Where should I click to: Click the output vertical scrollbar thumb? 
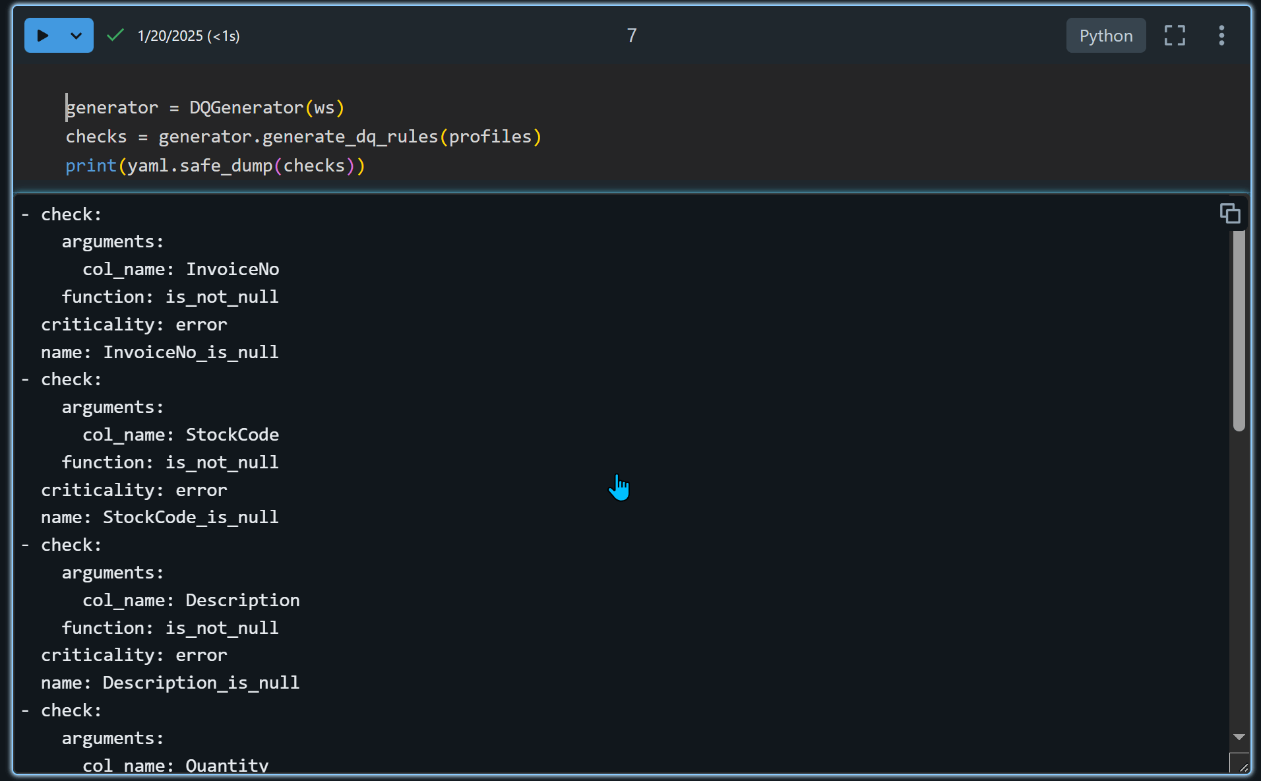click(1239, 330)
